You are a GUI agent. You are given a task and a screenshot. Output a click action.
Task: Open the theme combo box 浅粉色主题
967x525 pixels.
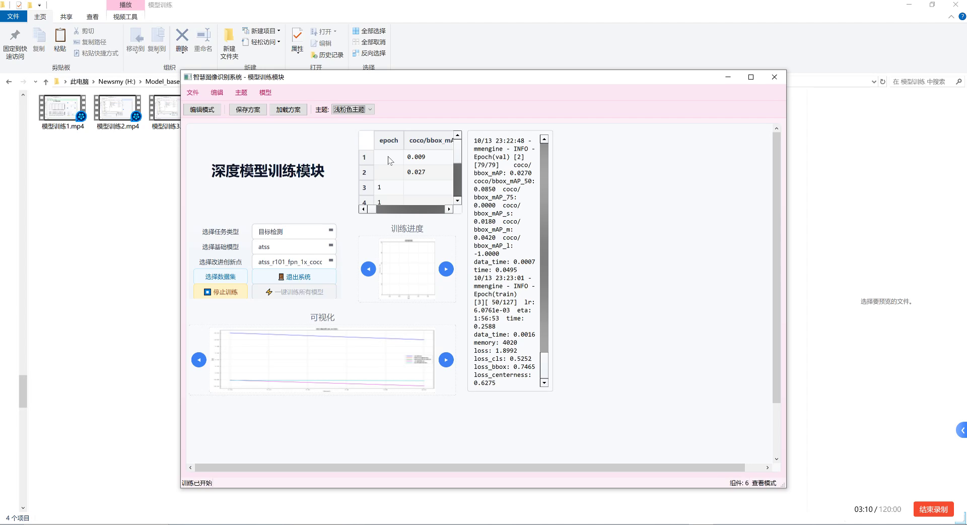tap(353, 109)
